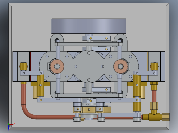The width and height of the screenshot is (178, 133).
Task: Click the blue axis of the coordinate triad
Action: click(9, 128)
